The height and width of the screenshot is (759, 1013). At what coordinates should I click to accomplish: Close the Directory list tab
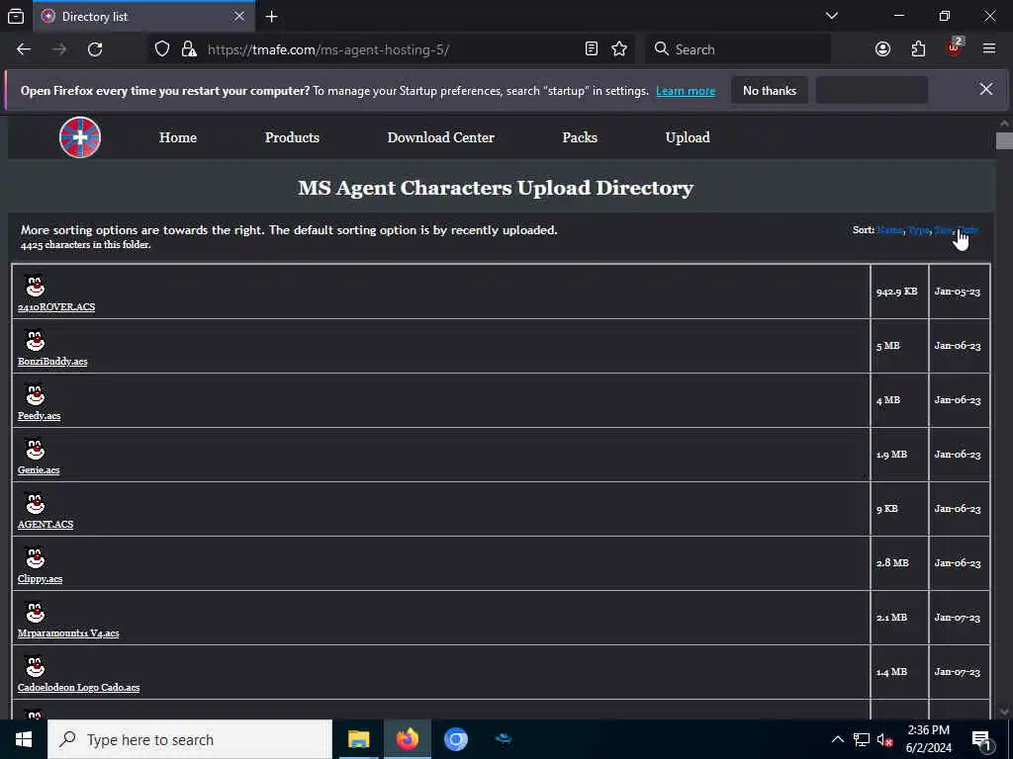tap(239, 16)
